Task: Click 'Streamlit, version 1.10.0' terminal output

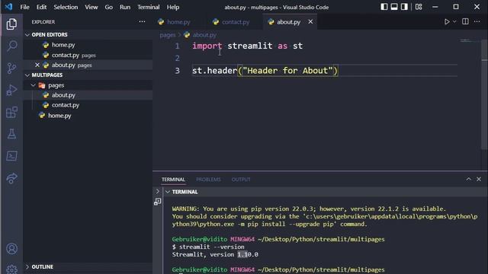Action: tap(215, 254)
